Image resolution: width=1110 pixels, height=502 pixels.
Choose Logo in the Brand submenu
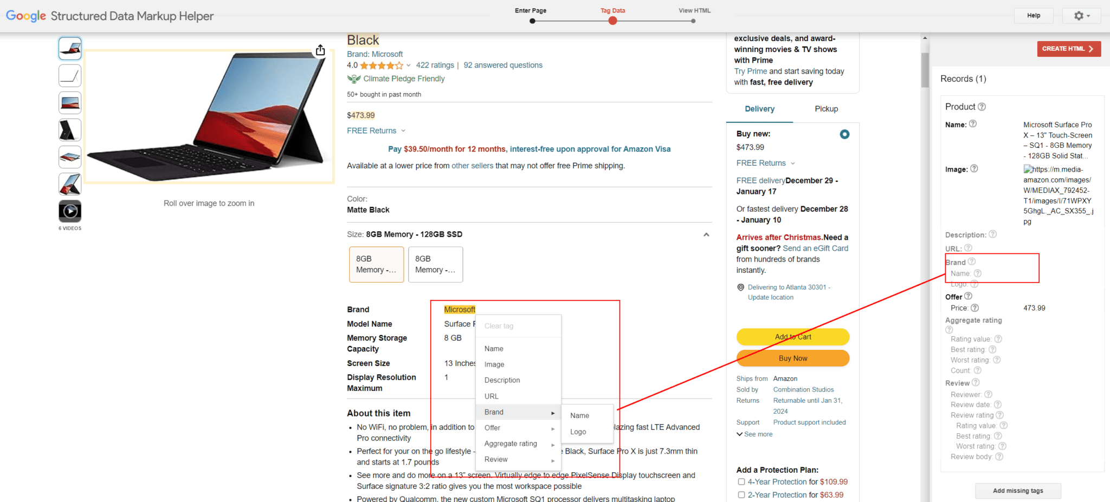(x=578, y=432)
